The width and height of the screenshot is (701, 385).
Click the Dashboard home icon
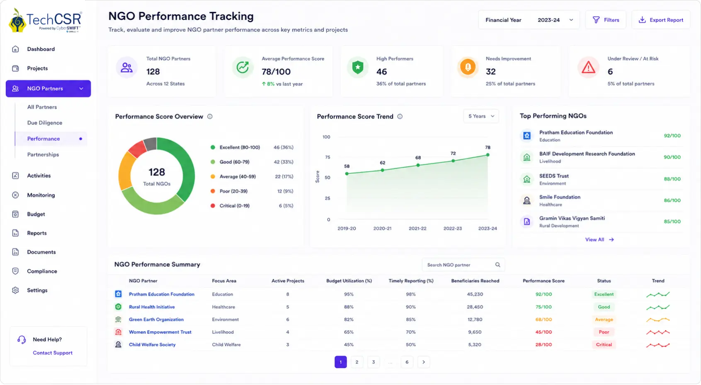[x=15, y=49]
